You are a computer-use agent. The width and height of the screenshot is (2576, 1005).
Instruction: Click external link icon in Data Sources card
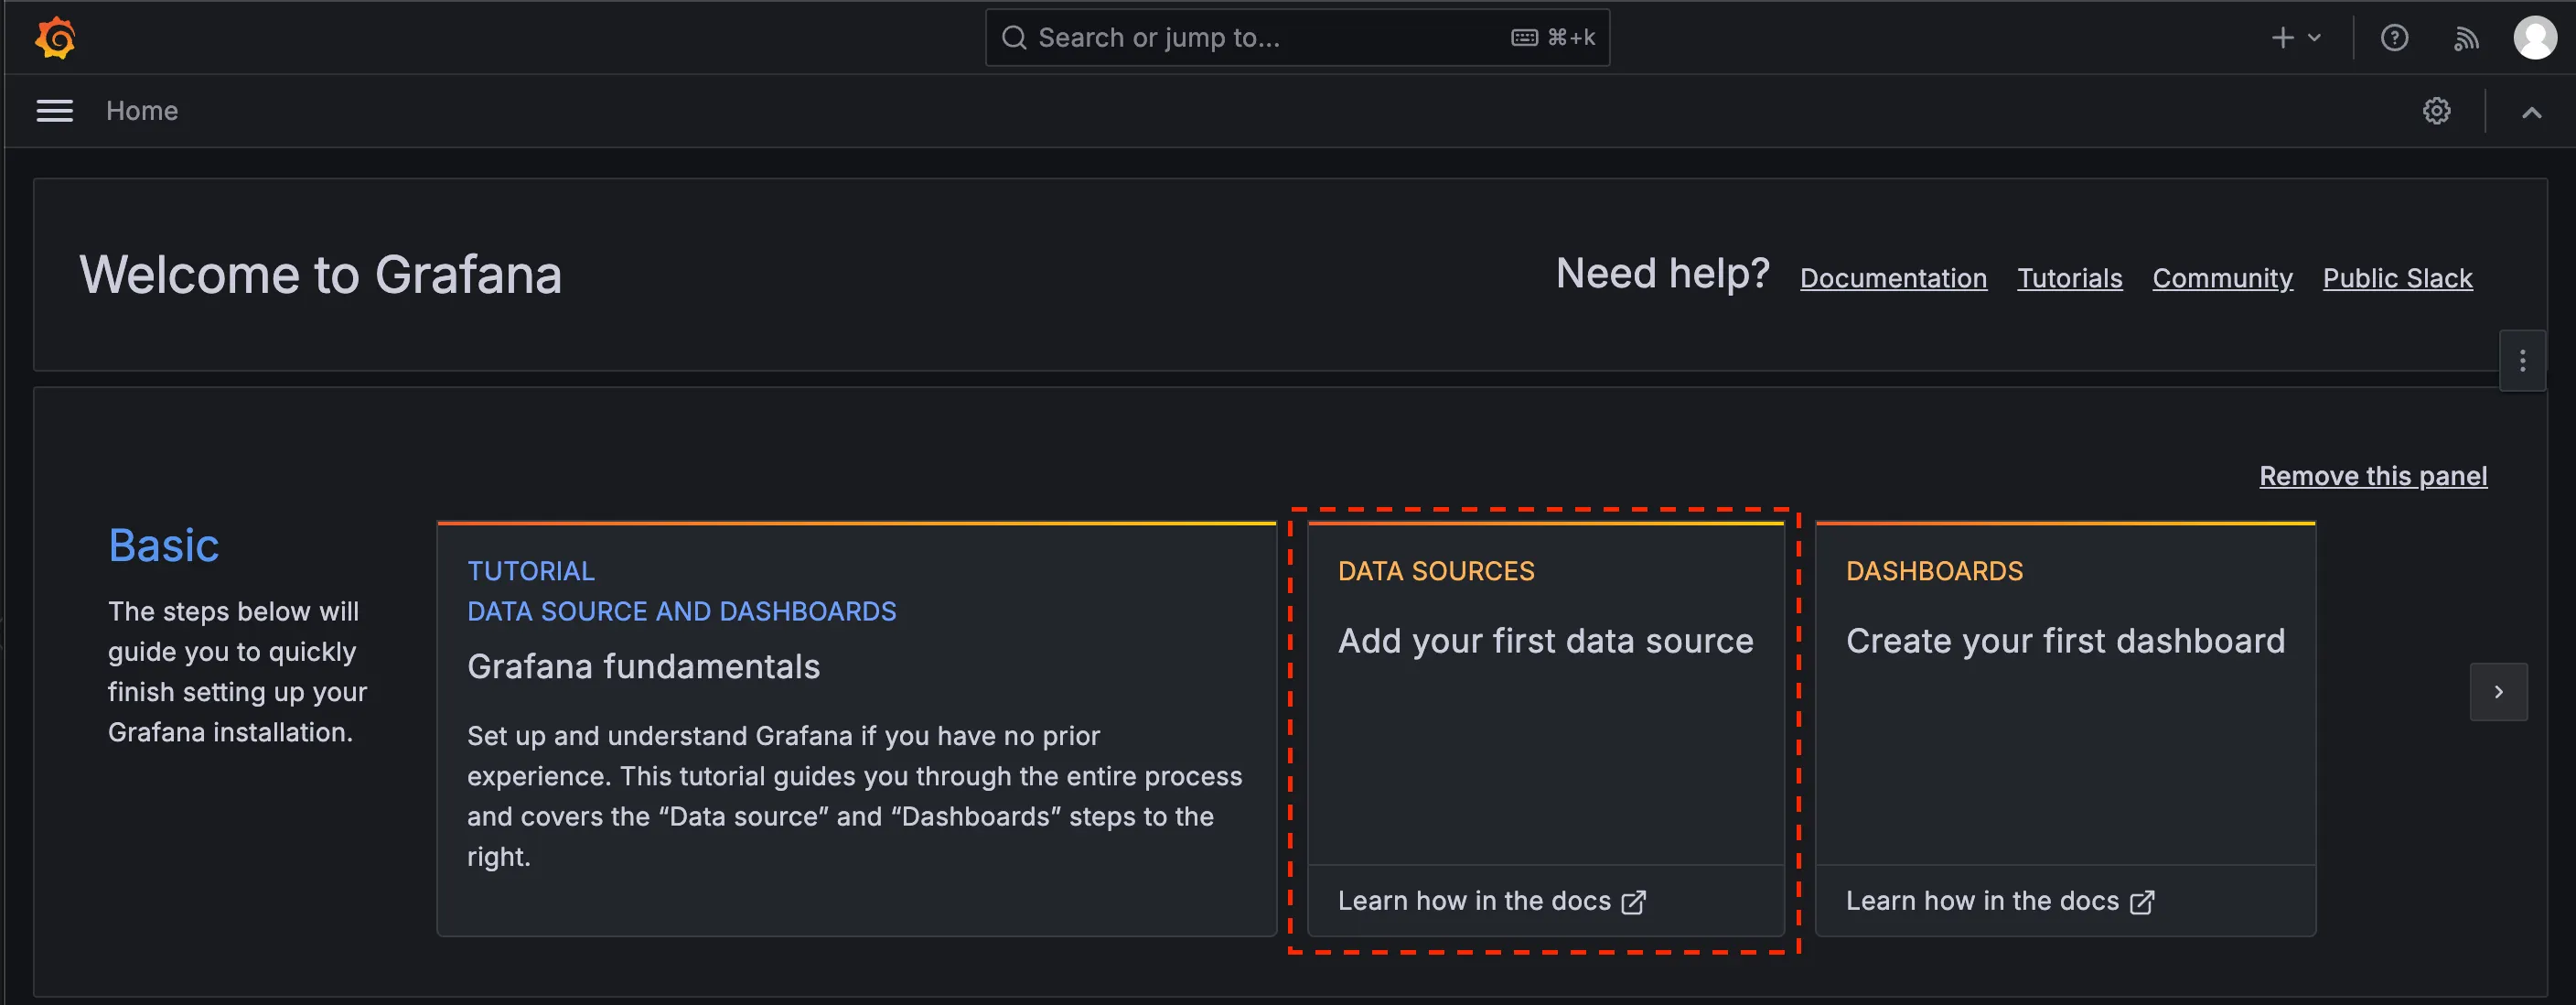click(1633, 902)
